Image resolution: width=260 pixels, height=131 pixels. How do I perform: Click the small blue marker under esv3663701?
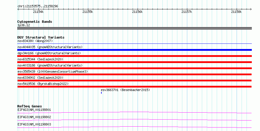click(x=101, y=93)
